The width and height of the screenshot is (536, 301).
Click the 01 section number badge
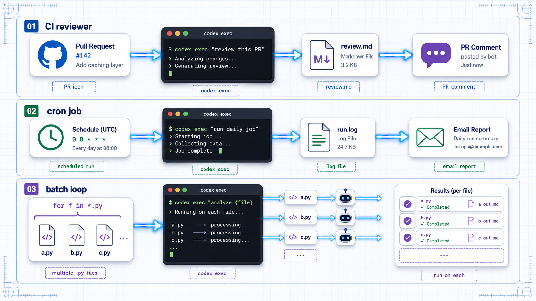coord(31,26)
